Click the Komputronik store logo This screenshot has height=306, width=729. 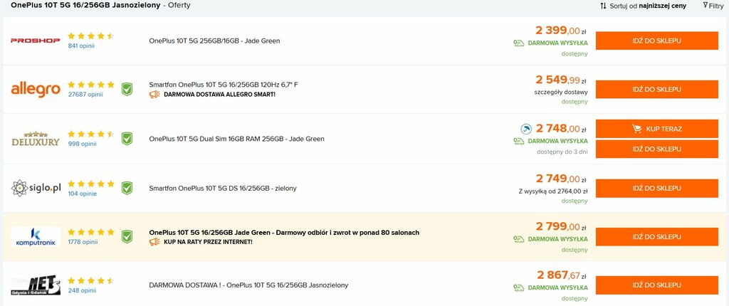click(x=36, y=237)
